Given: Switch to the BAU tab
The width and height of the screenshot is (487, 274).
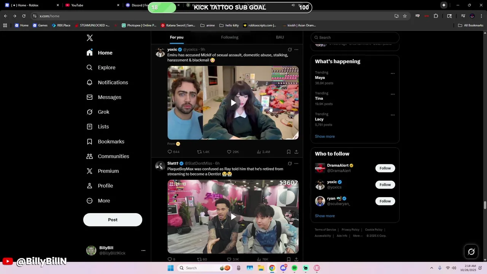Looking at the screenshot, I should (x=280, y=37).
